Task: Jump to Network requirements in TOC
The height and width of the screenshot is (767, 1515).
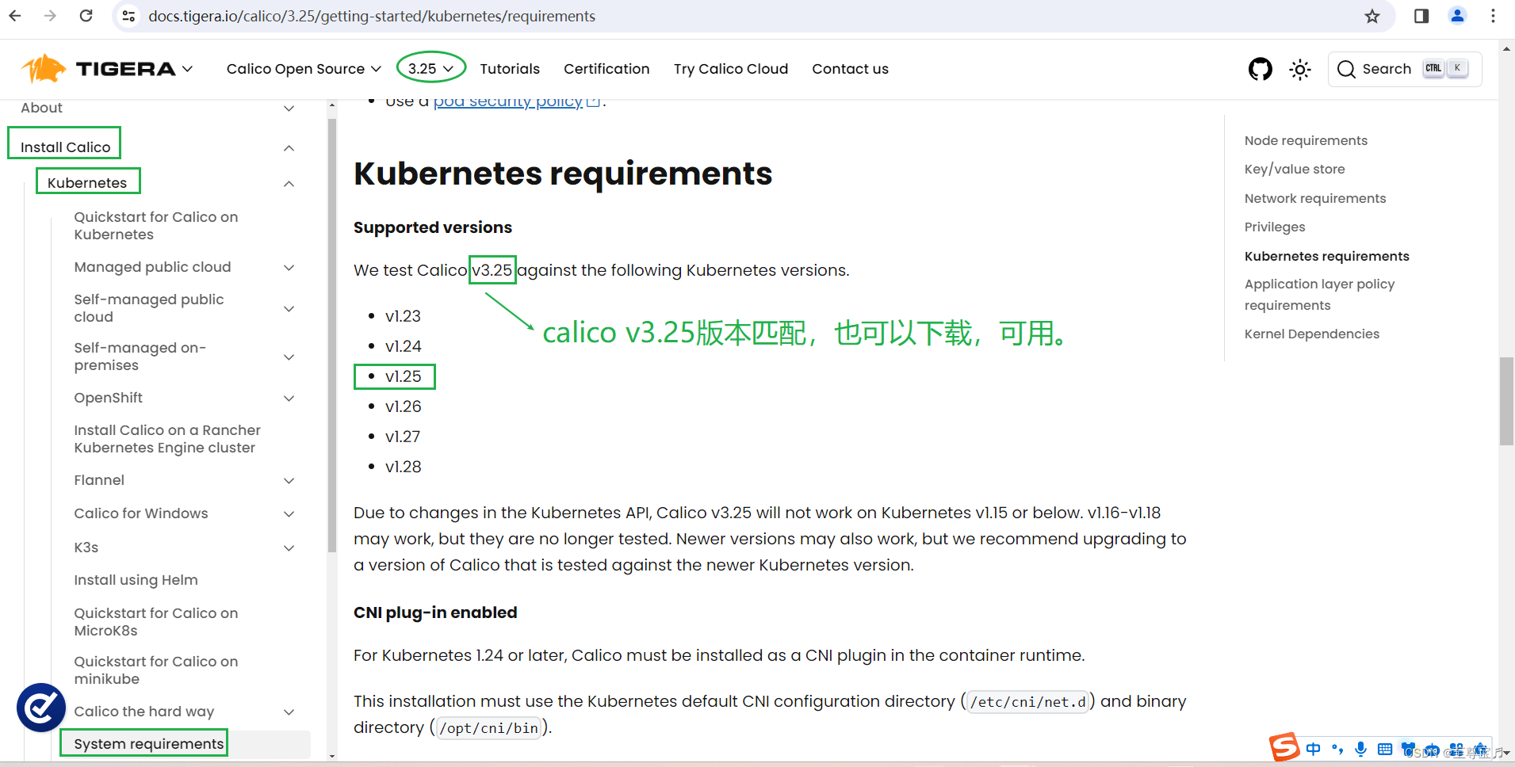Action: tap(1315, 198)
